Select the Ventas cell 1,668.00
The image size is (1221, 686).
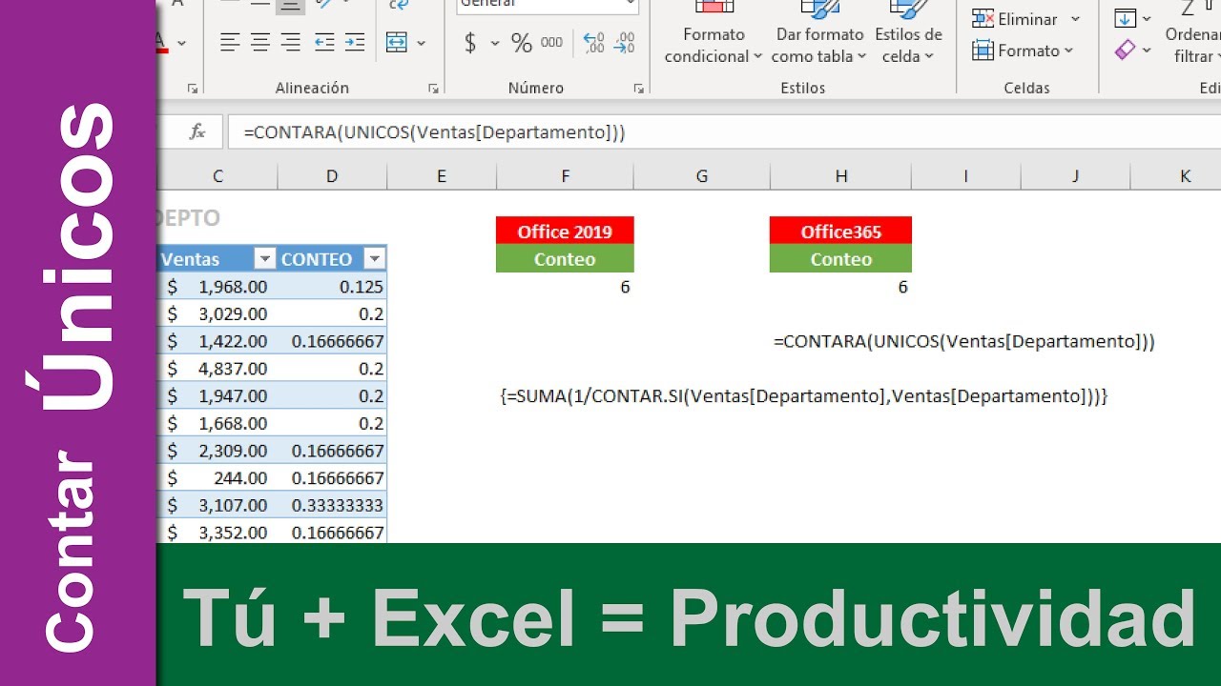(x=218, y=423)
